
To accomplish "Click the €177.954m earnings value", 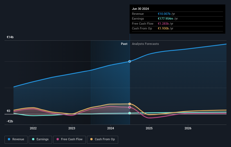I will pos(165,19).
